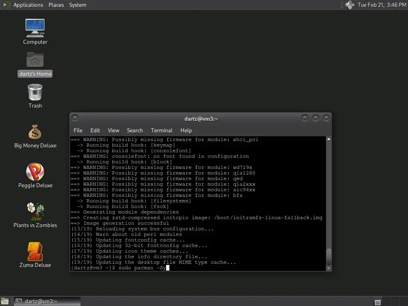
Task: Click the terminal title bar dartz@vm3:~
Action: click(x=201, y=119)
